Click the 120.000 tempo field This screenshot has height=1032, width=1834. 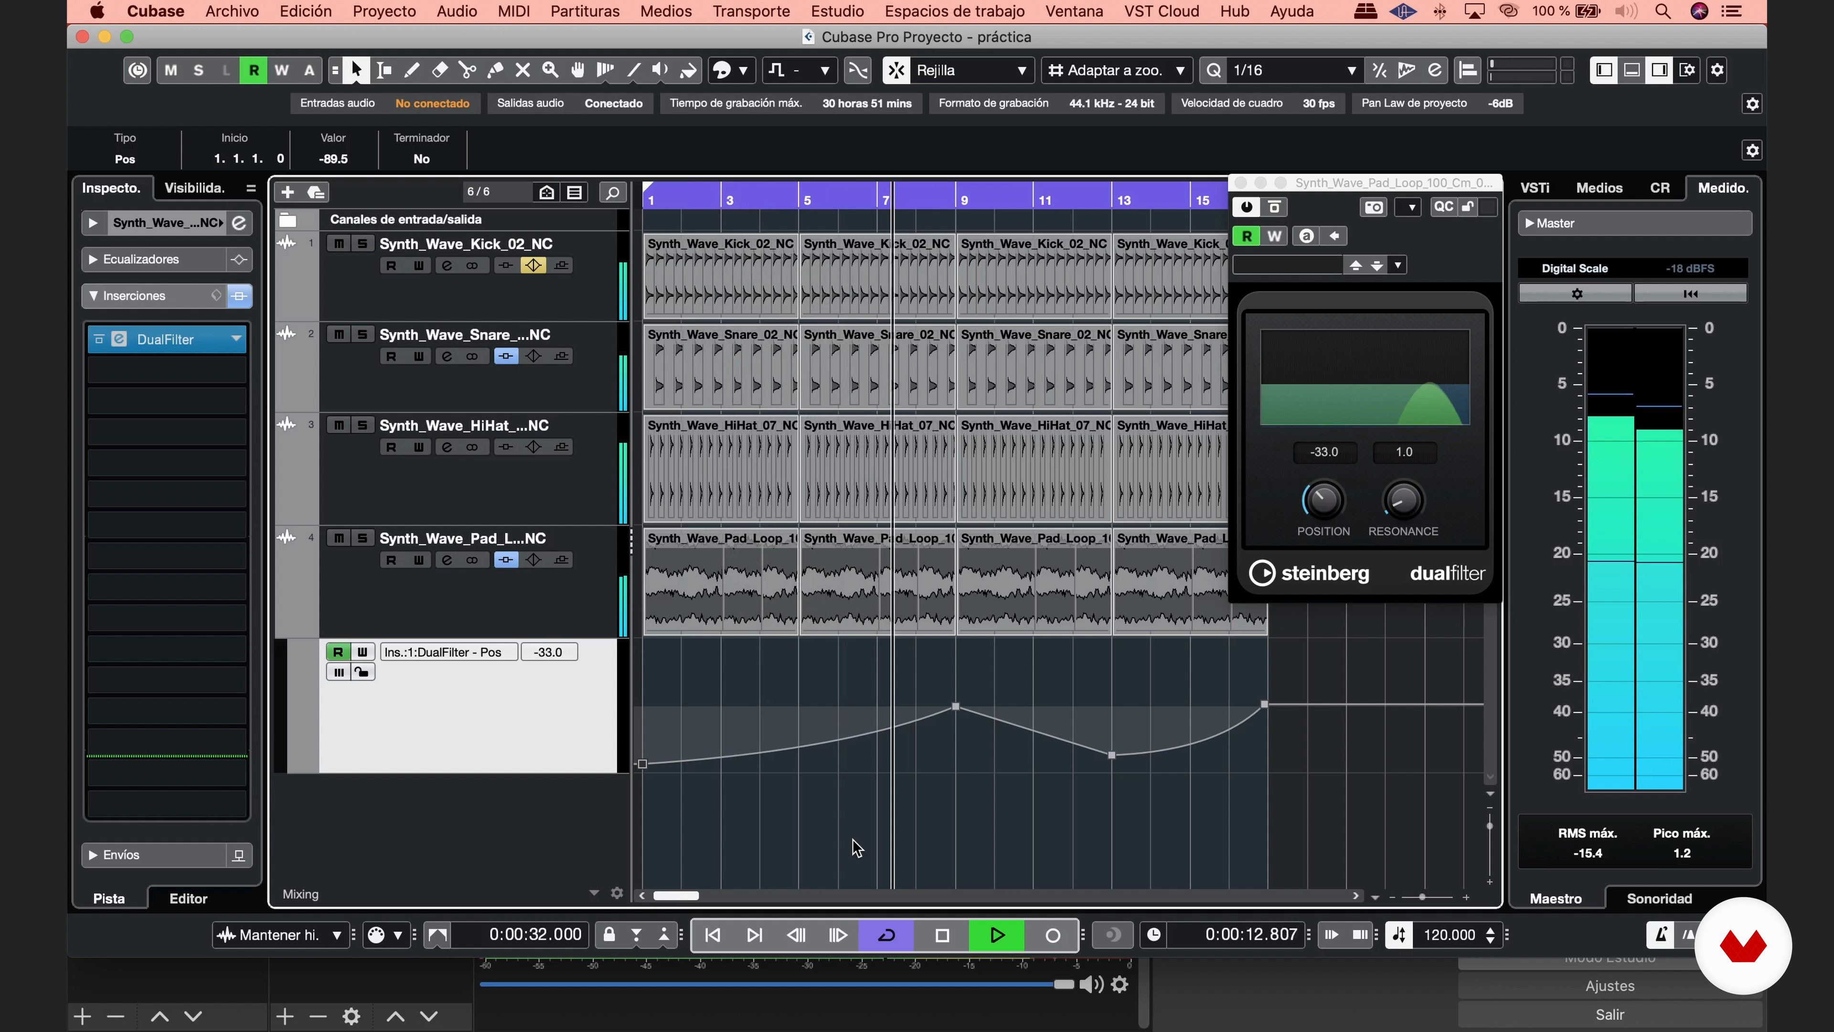(1450, 935)
